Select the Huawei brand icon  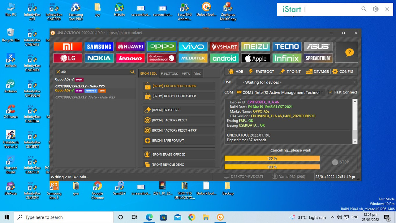(131, 46)
